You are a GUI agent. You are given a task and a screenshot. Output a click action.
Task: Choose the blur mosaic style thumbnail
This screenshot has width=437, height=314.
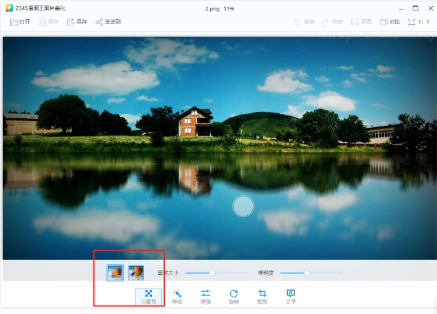[x=136, y=273]
